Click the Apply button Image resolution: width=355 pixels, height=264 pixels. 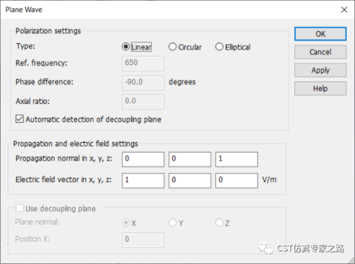tap(320, 70)
